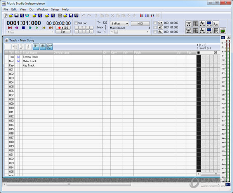233x193 pixels.
Task: Rewind to start with red skip-back button
Action: coord(10,28)
